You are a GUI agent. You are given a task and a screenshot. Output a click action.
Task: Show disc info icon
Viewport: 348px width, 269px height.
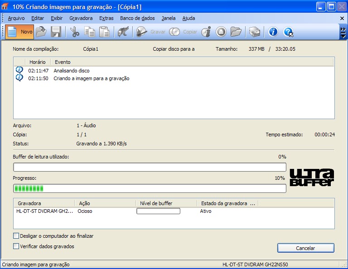click(206, 32)
